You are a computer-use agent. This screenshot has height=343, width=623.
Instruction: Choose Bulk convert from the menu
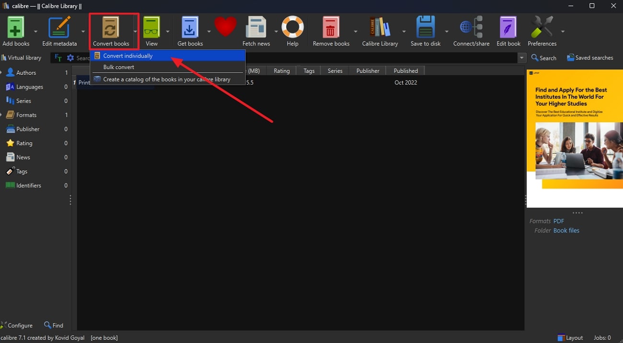[168, 67]
